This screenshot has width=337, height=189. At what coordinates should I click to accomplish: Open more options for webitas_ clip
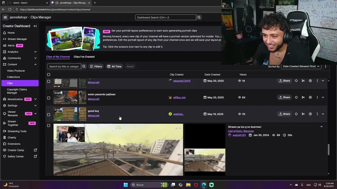point(317,114)
